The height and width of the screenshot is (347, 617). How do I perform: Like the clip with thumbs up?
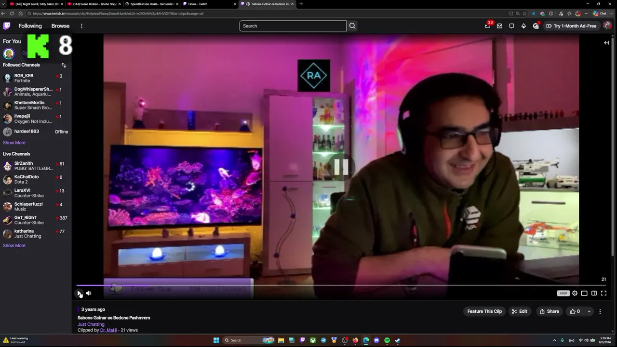575,311
